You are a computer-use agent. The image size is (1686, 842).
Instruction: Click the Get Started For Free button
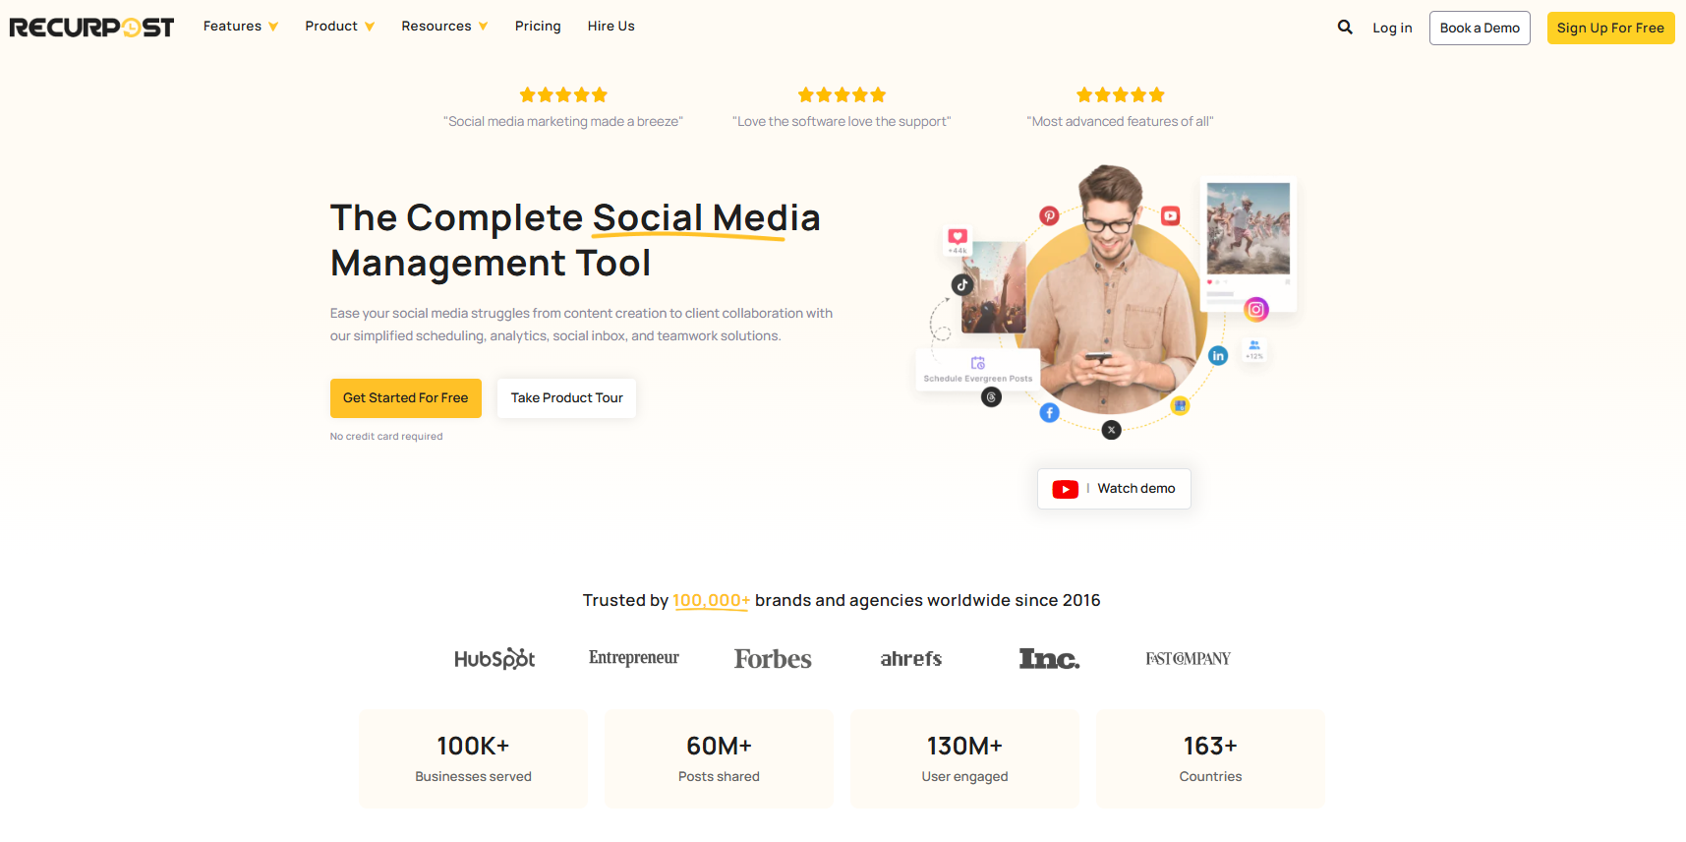pos(405,398)
